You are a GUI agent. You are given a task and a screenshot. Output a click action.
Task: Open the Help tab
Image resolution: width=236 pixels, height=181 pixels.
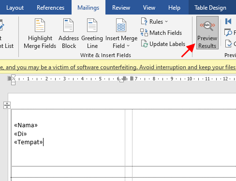[174, 8]
